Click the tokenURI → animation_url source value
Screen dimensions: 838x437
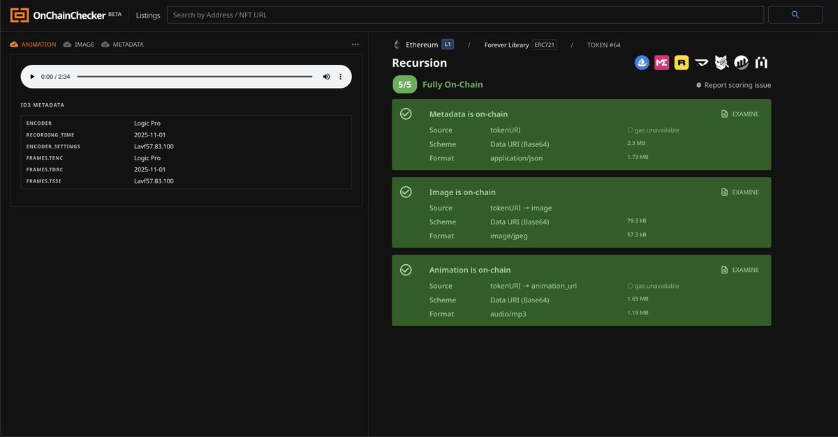tap(534, 286)
